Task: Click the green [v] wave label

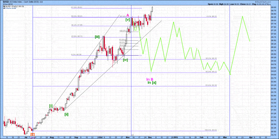Action: pyautogui.click(x=128, y=20)
